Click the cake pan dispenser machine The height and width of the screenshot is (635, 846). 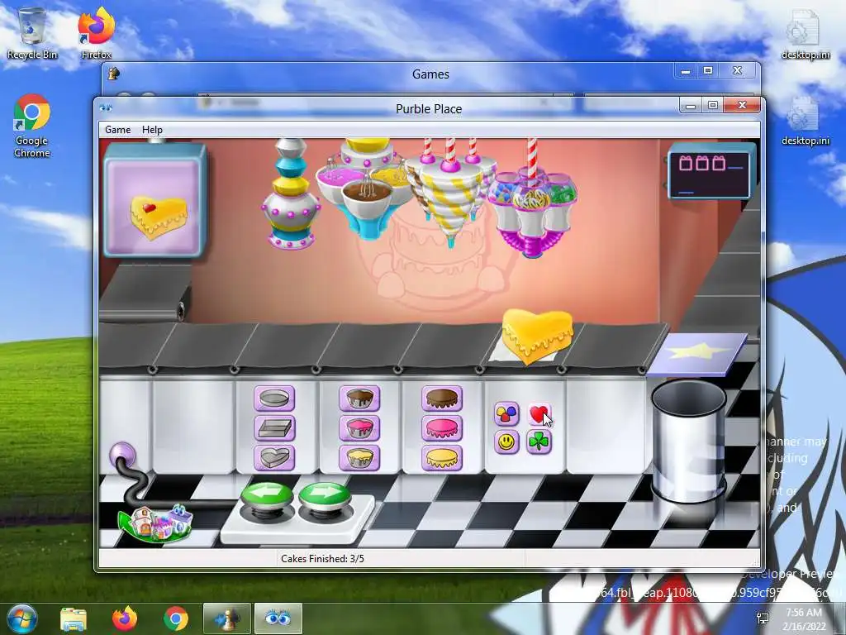tap(290, 194)
